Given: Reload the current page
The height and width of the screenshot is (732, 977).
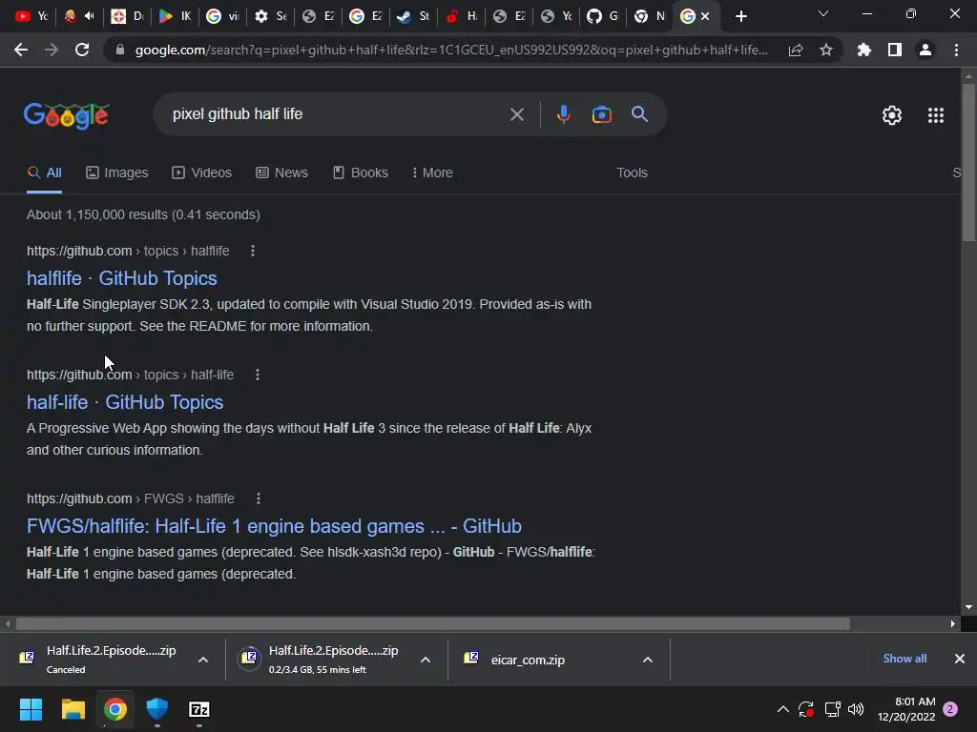Looking at the screenshot, I should click(x=82, y=50).
